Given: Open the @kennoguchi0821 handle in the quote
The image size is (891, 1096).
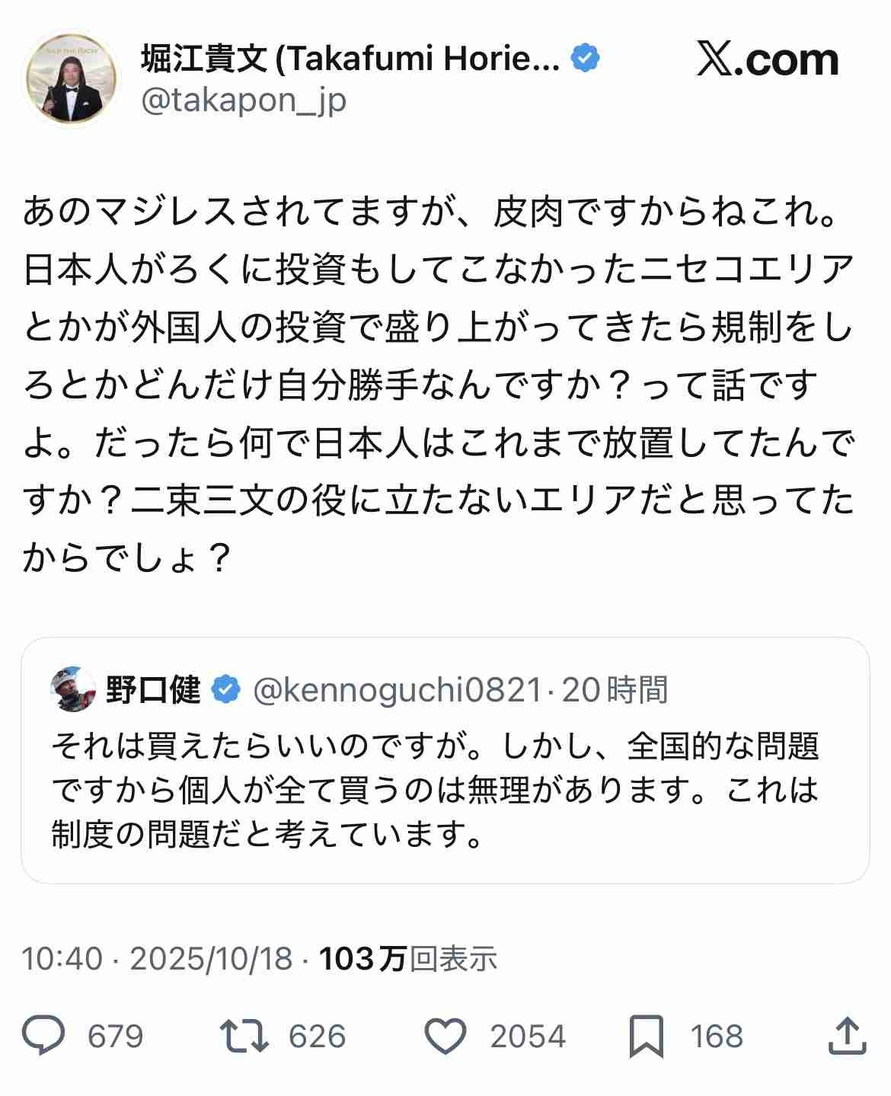Looking at the screenshot, I should click(396, 690).
